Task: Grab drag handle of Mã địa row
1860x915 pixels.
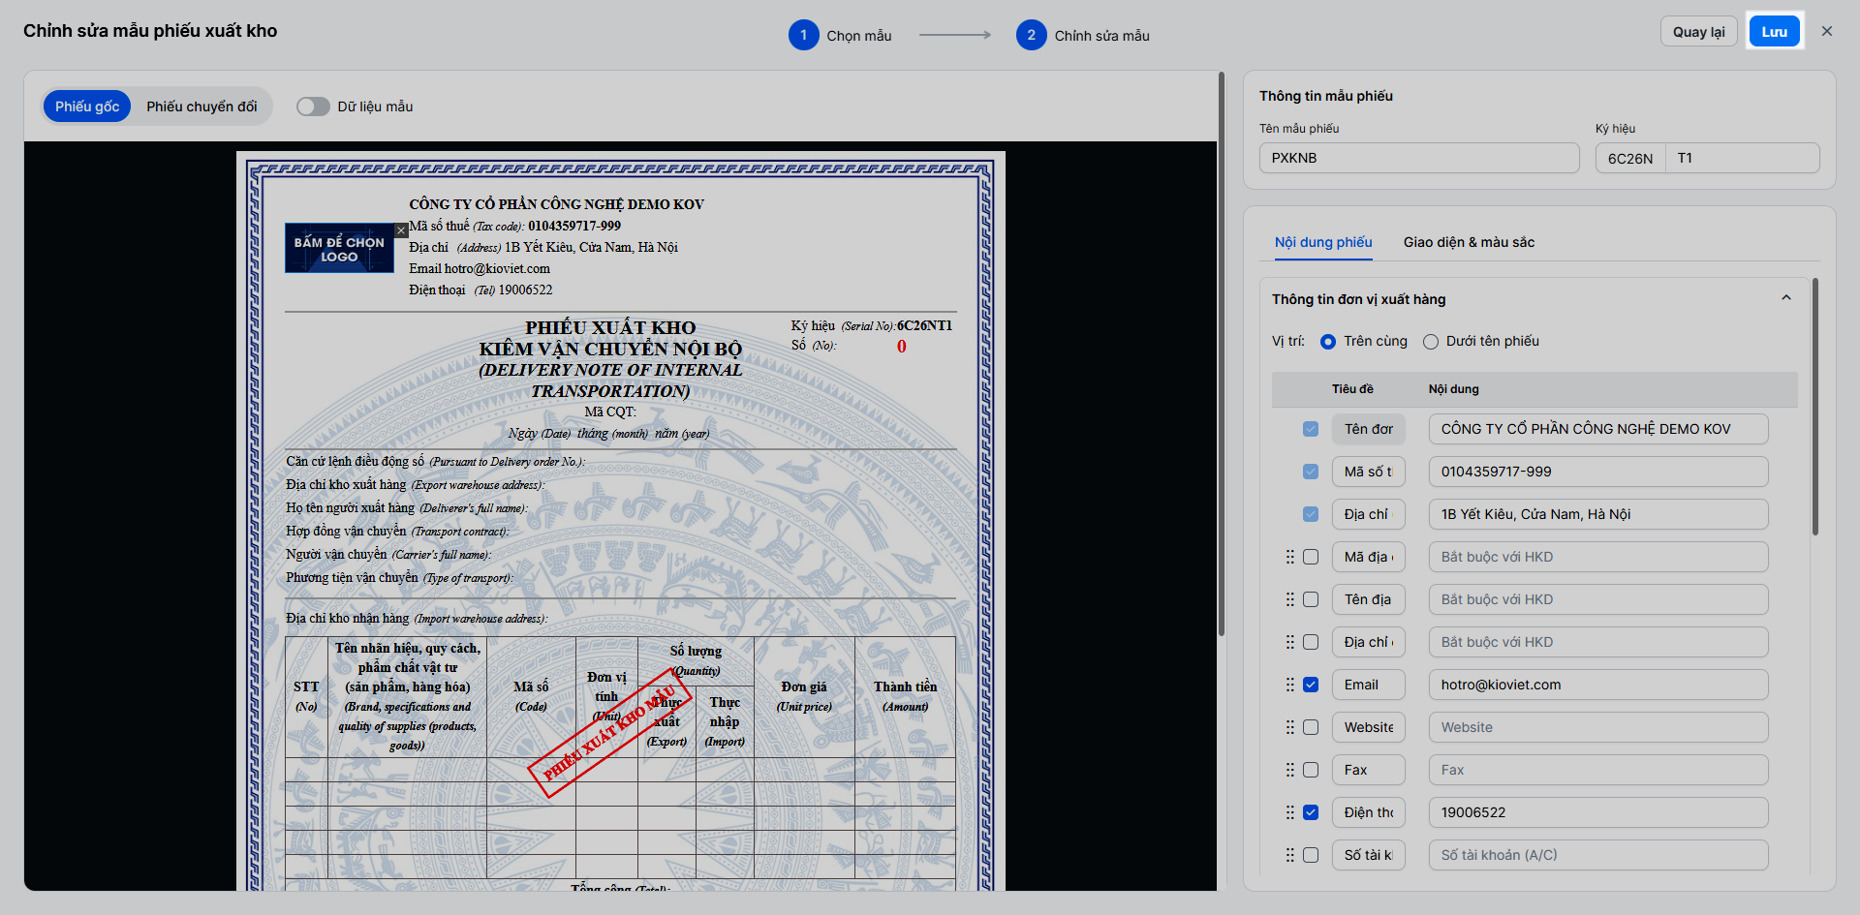Action: click(x=1289, y=557)
